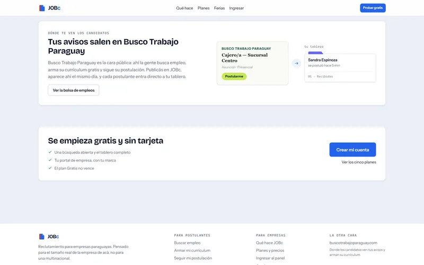Open footer link 'Seguir mi postulación'
The image size is (424, 265).
[193, 258]
